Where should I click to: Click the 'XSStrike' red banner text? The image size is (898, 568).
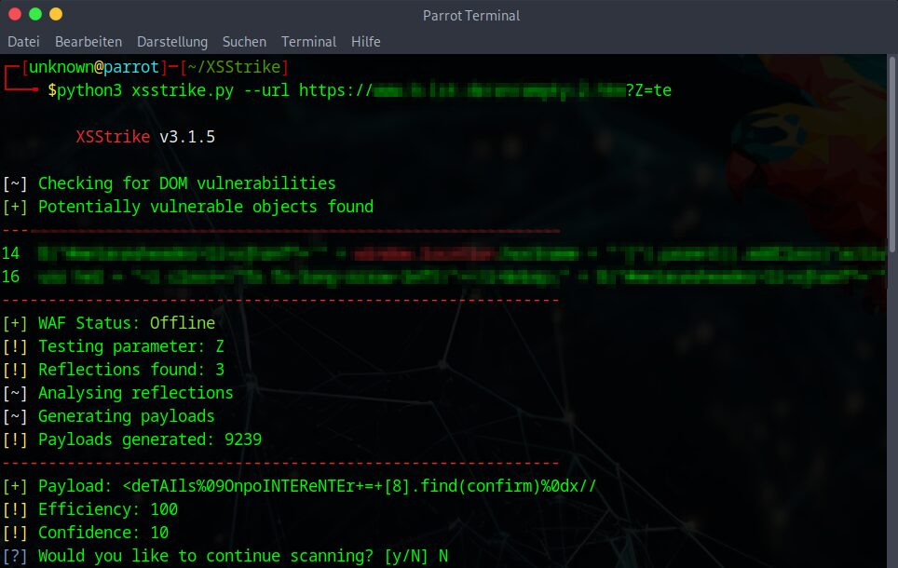tap(113, 137)
